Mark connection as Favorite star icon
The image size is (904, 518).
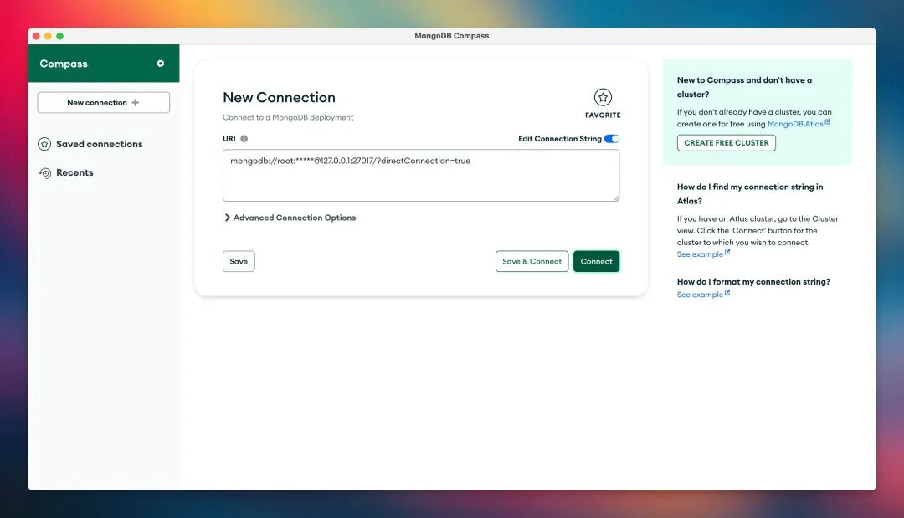pyautogui.click(x=603, y=97)
